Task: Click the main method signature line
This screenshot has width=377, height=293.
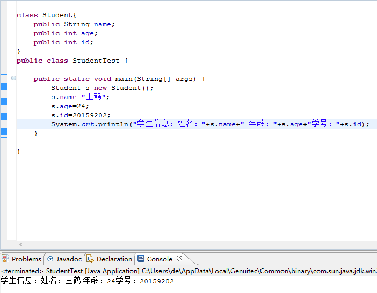Action: [x=119, y=79]
